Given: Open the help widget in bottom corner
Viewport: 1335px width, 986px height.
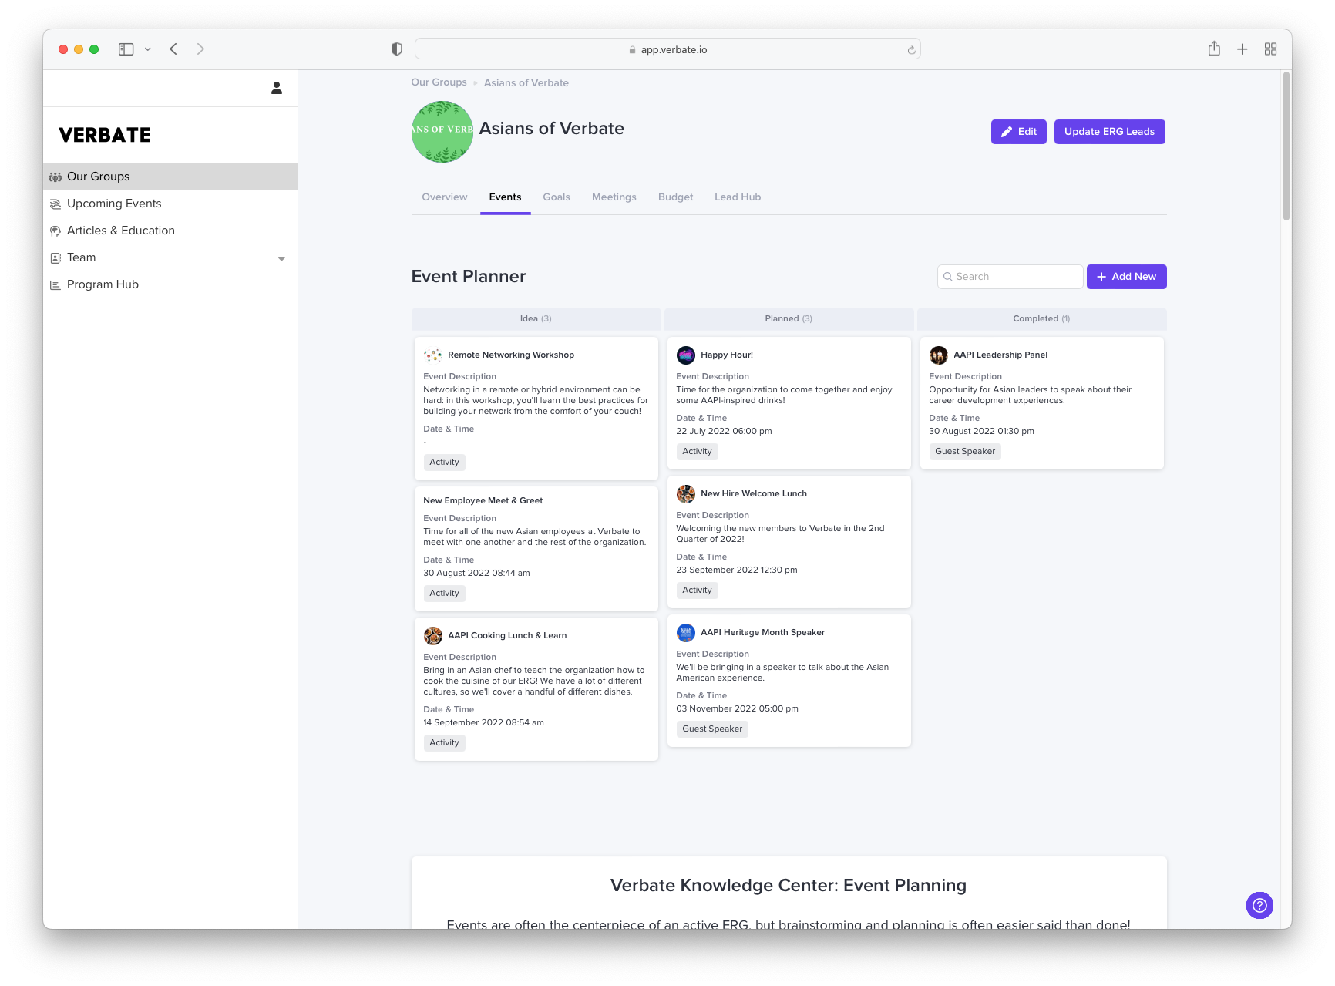Looking at the screenshot, I should (1259, 905).
